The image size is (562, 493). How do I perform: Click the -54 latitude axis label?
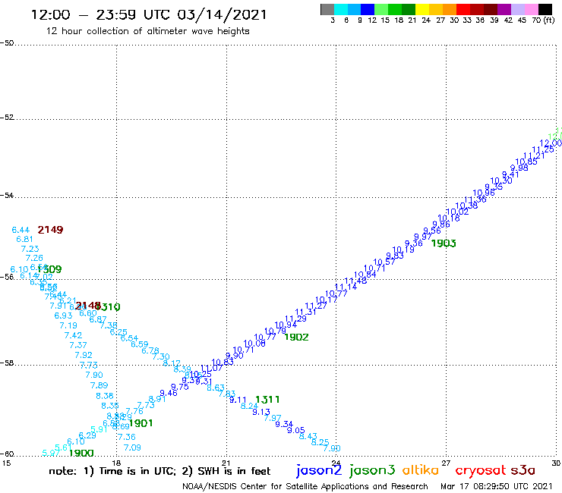7,196
